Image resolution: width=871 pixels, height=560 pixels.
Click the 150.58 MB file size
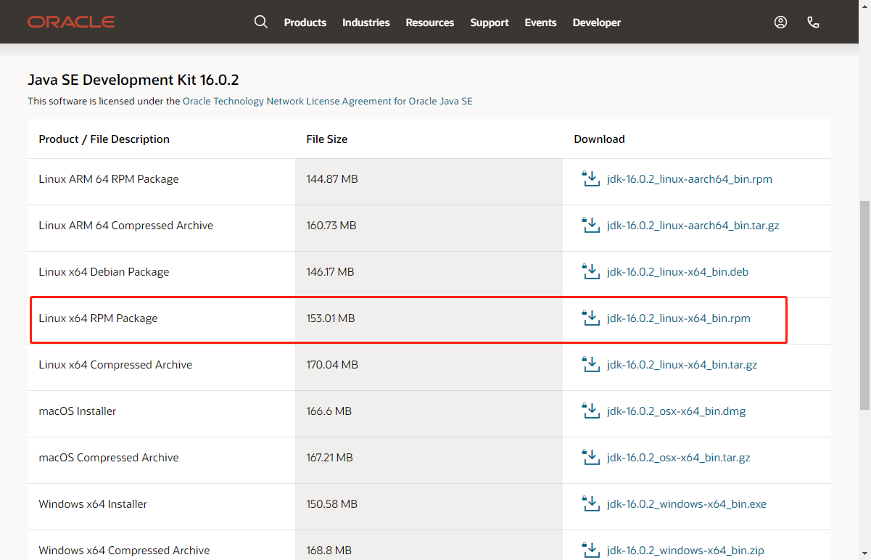pyautogui.click(x=331, y=504)
